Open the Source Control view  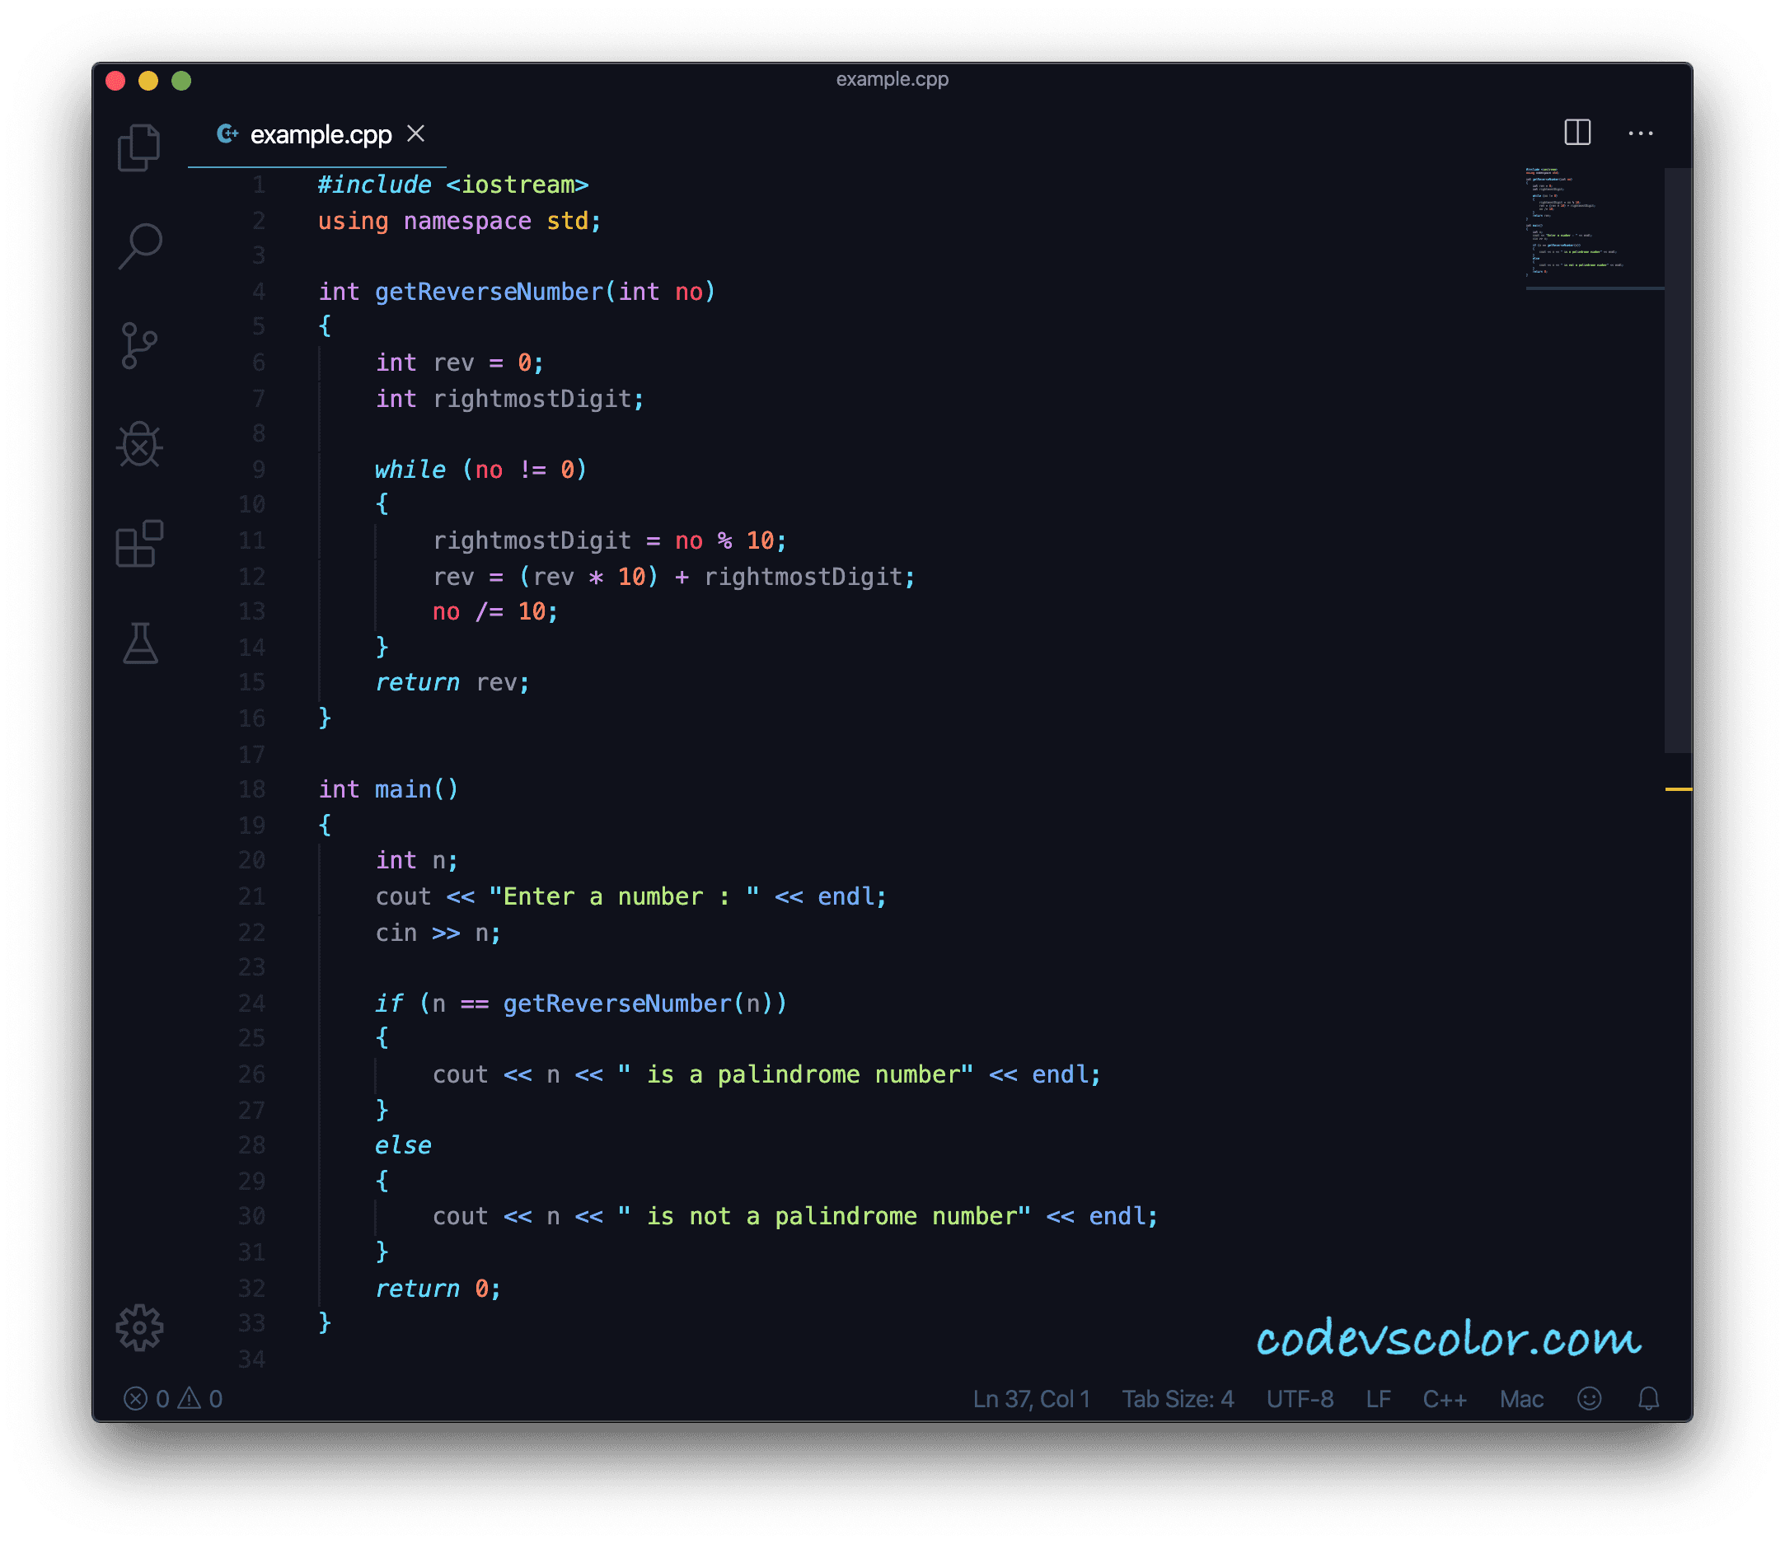138,345
